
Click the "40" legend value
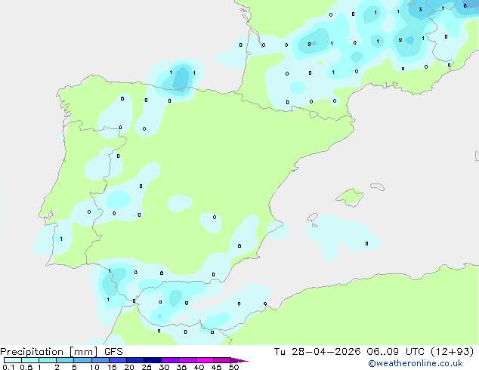coord(199,367)
